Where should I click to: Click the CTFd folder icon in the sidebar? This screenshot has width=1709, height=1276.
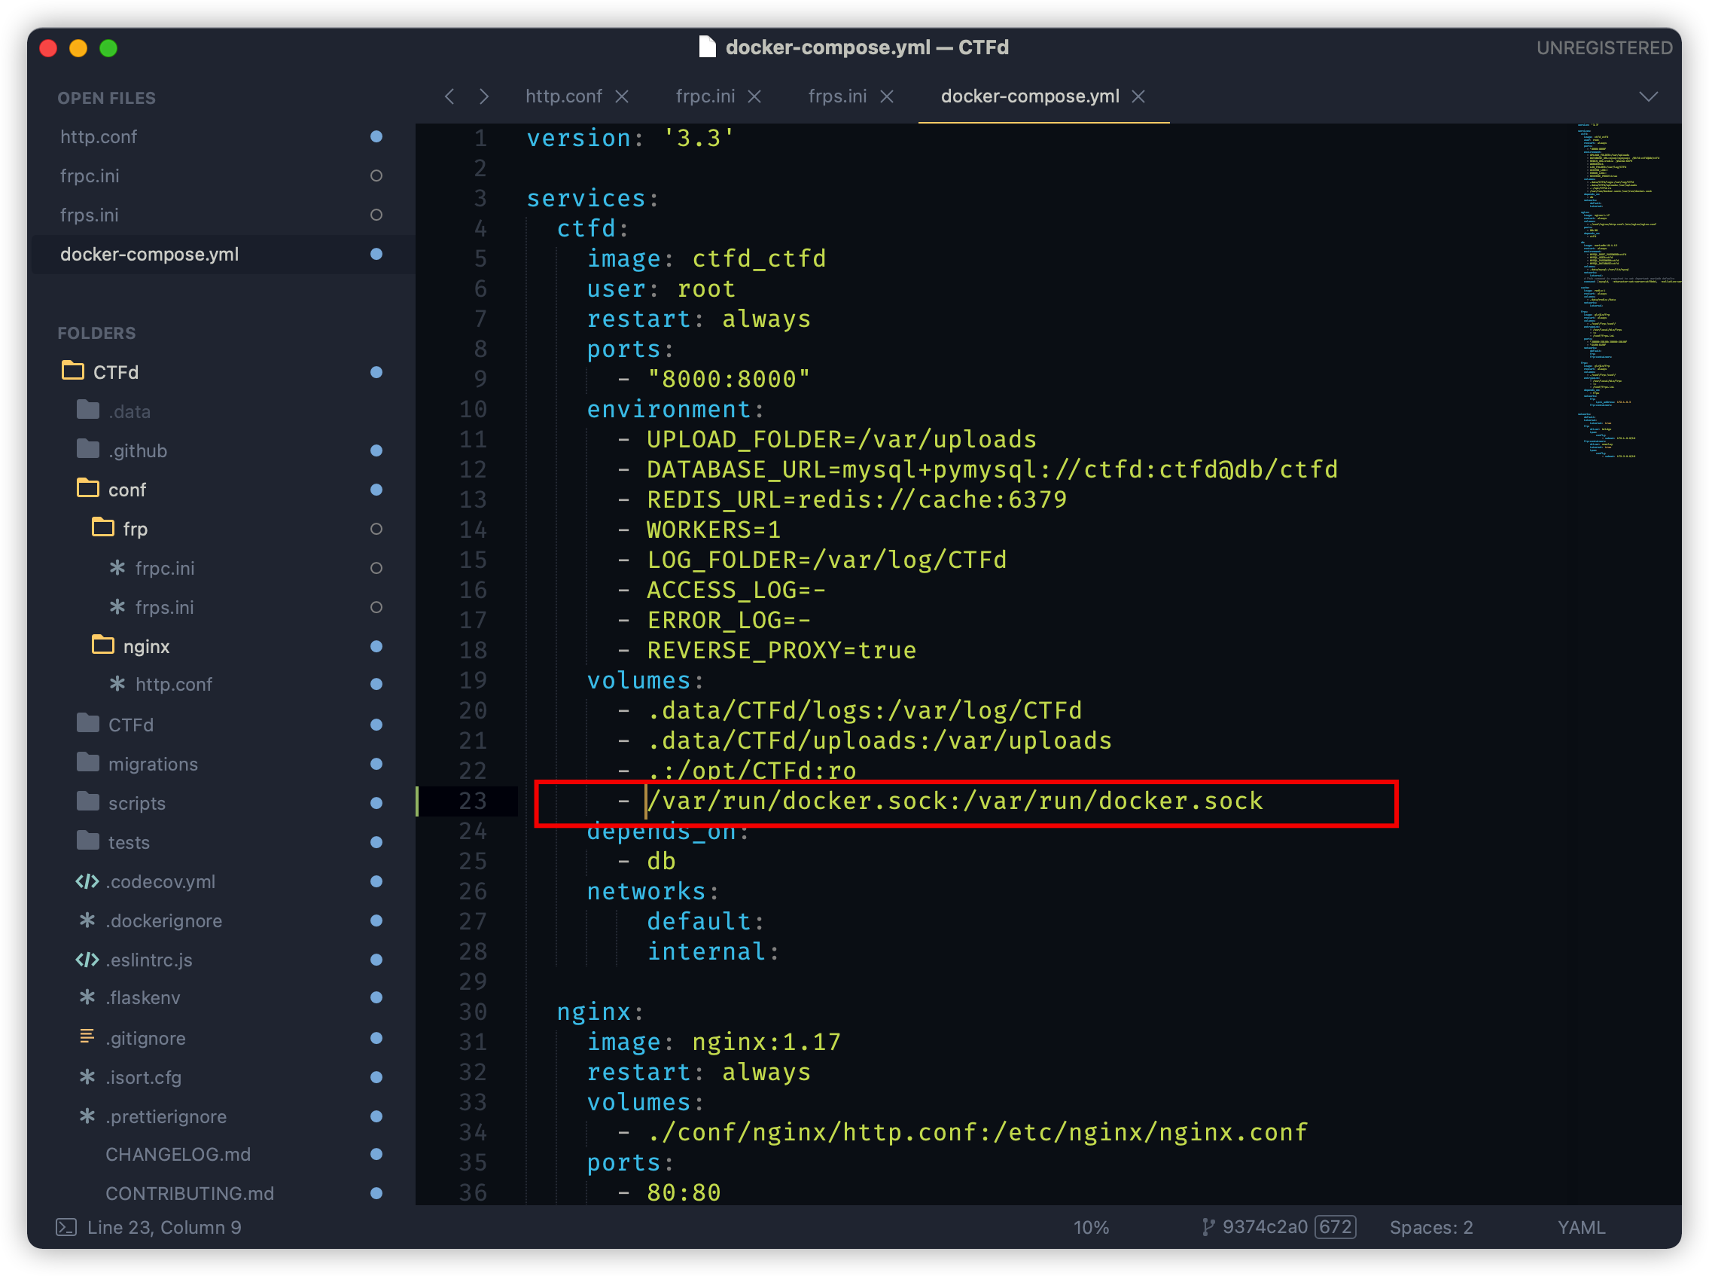coord(73,371)
